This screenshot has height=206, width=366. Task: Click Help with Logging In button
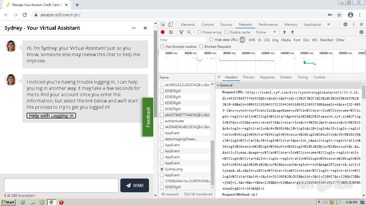(x=51, y=116)
